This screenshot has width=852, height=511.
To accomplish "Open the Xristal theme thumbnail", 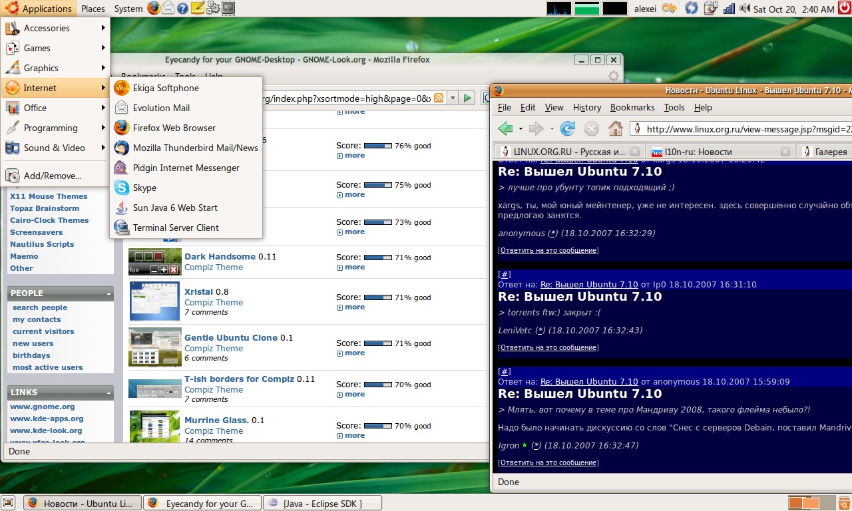I will tap(154, 300).
